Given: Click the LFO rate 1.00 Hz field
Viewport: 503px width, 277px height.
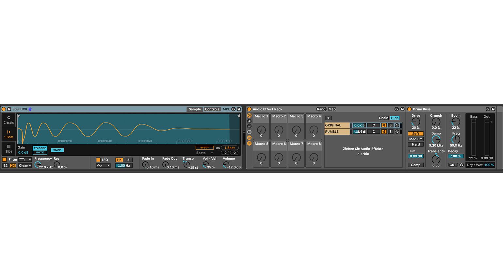Looking at the screenshot, I should point(124,166).
